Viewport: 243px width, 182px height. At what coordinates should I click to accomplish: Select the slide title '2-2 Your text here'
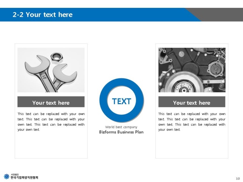point(43,15)
